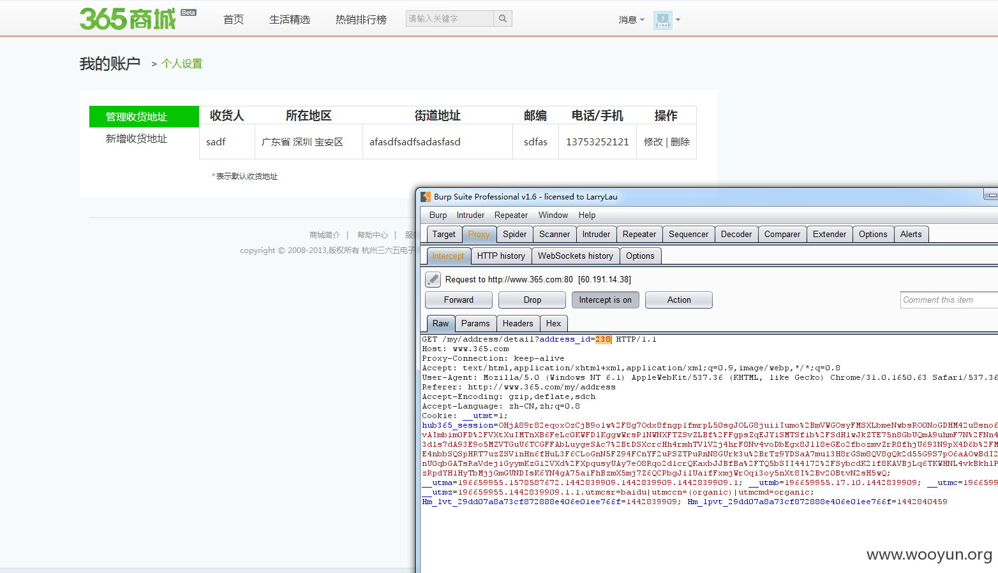Open the user avatar icon
The width and height of the screenshot is (998, 573).
coord(662,20)
